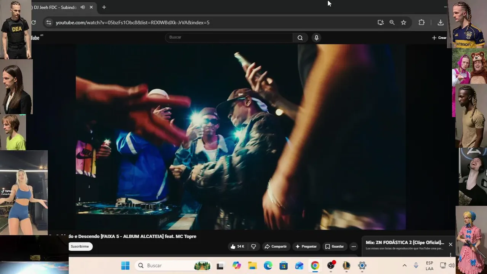Click the video title text FAIXA 5 ALBUM ALCATEIA
487x274 pixels.
(x=132, y=236)
